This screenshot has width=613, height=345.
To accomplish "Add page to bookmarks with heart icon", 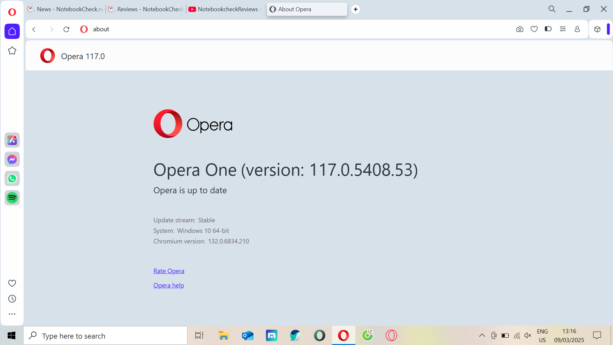I will [534, 29].
